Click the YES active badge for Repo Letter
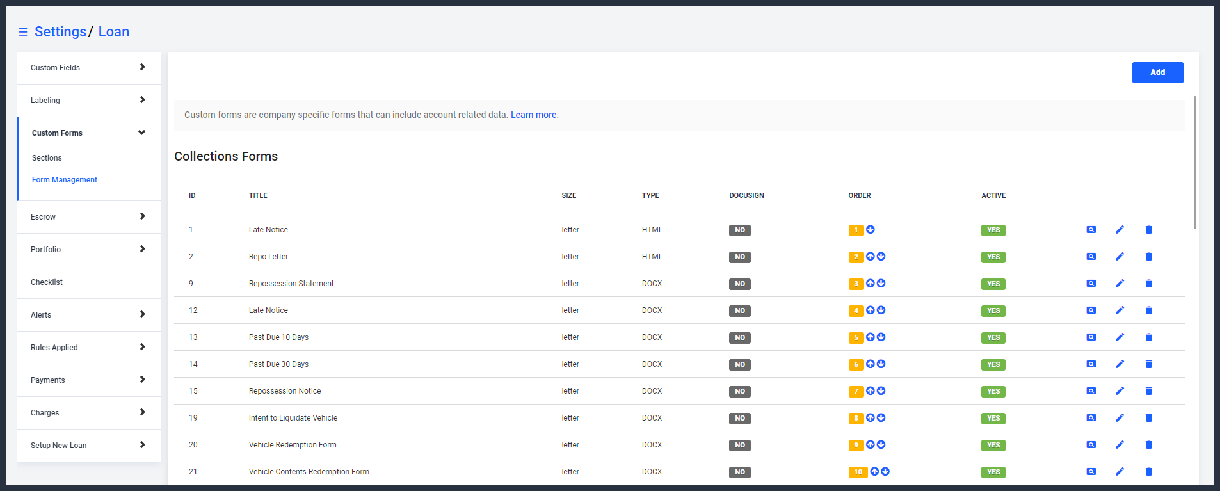The width and height of the screenshot is (1220, 491). 993,257
